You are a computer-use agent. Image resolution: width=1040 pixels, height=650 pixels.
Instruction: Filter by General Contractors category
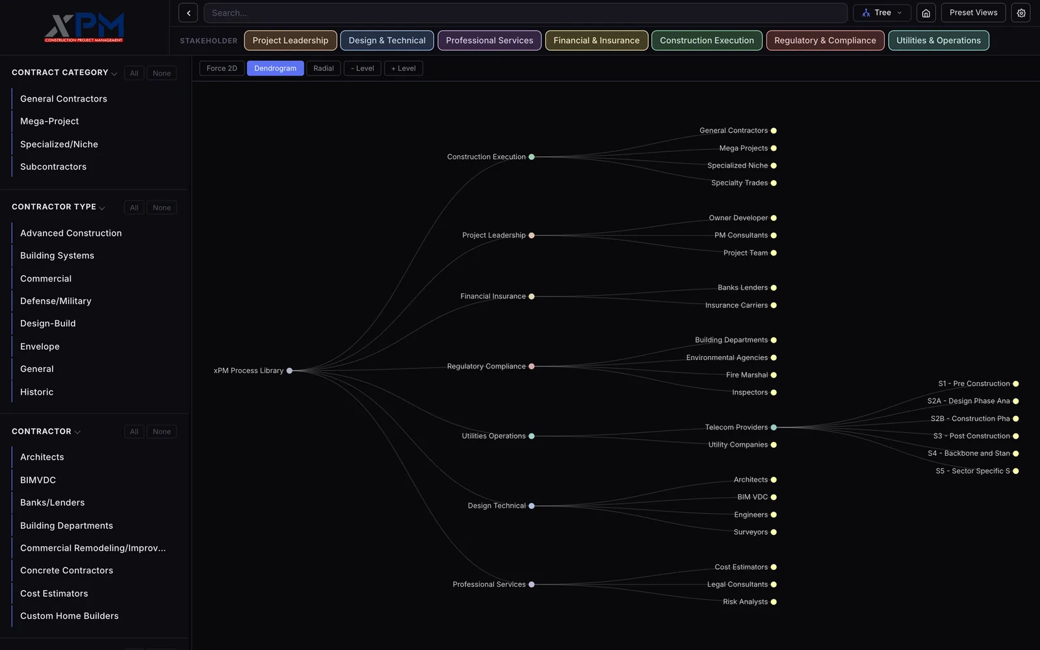64,99
